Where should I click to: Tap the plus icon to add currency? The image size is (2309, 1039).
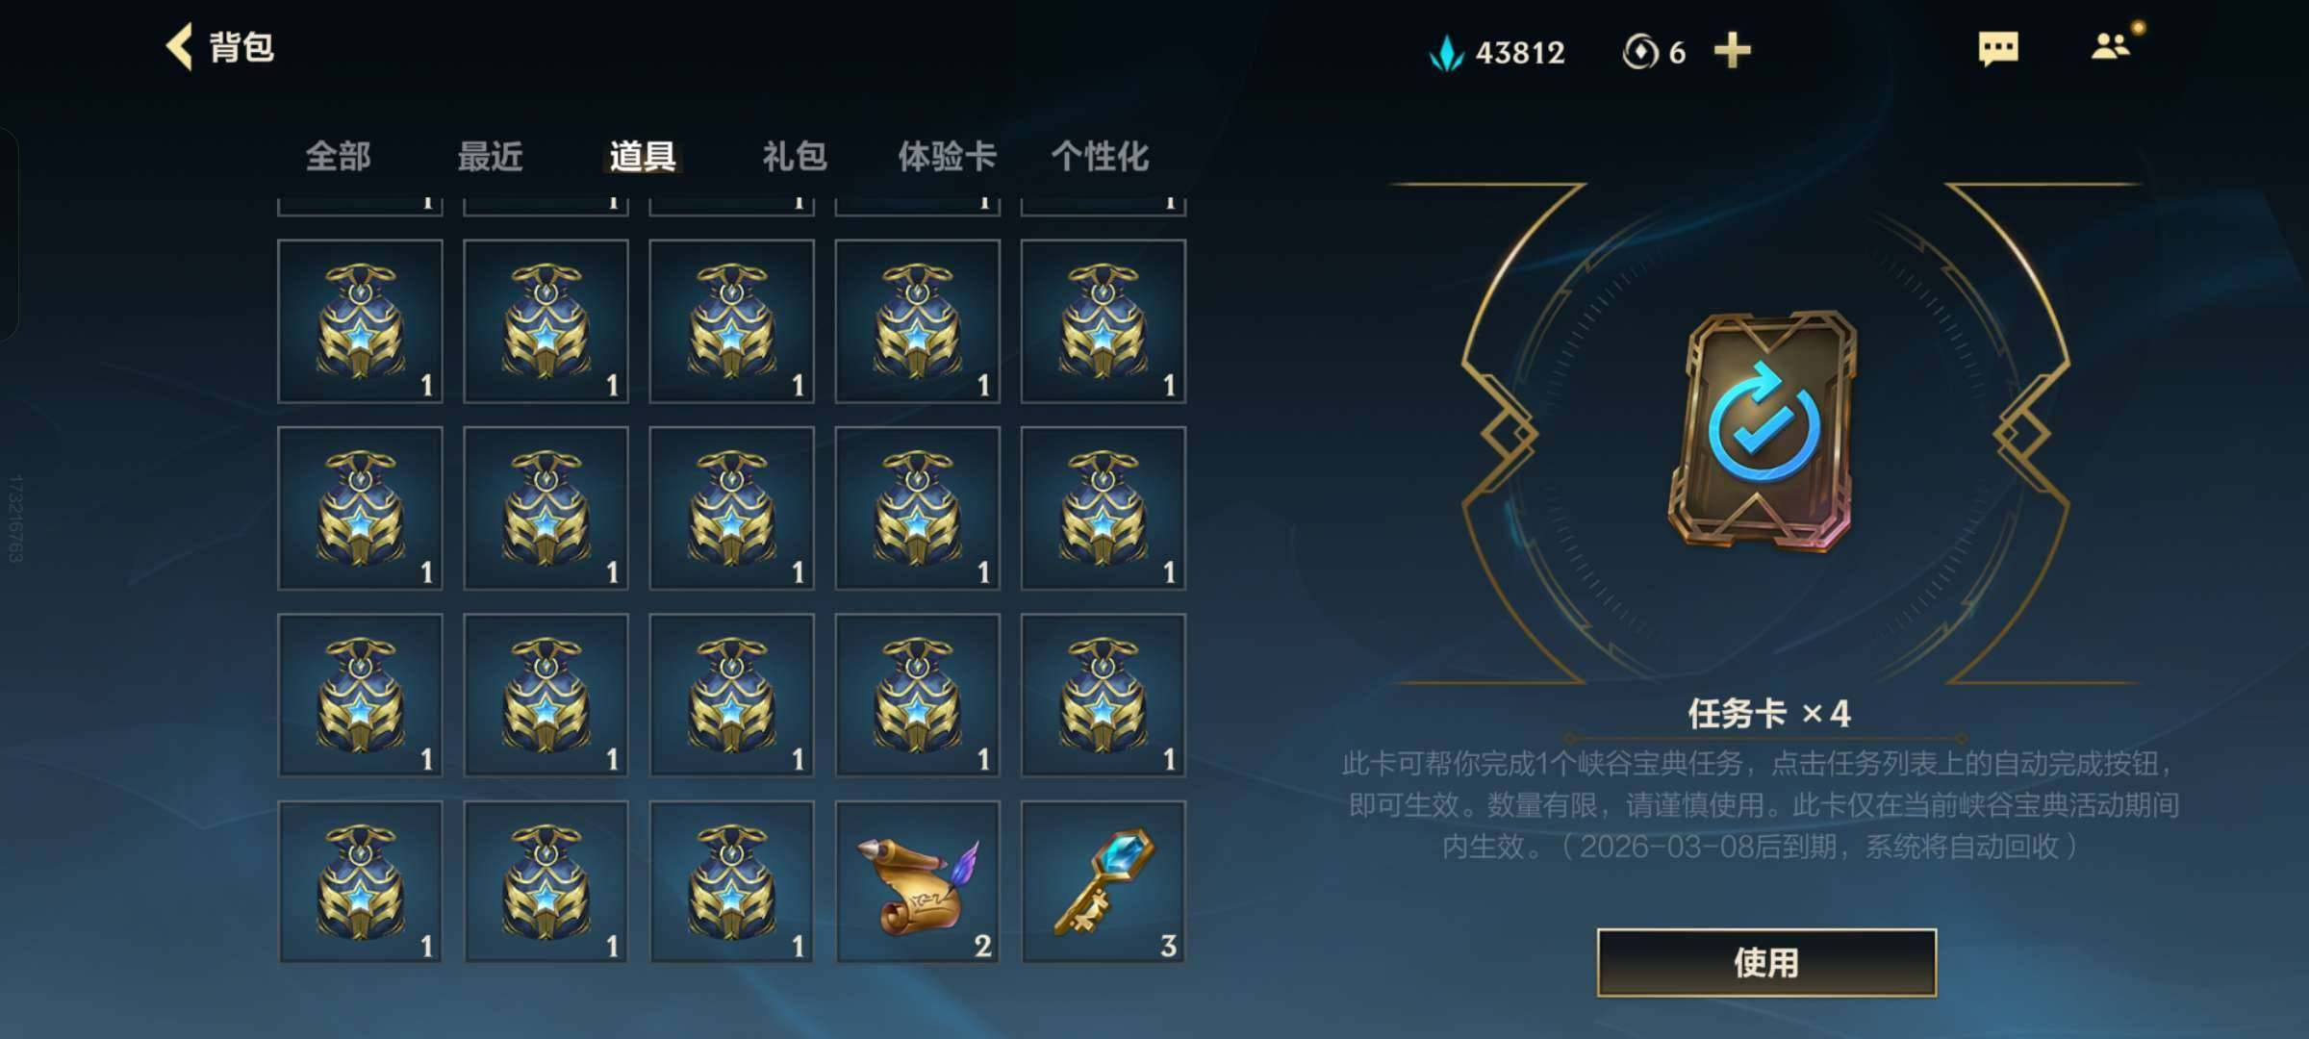point(1732,50)
